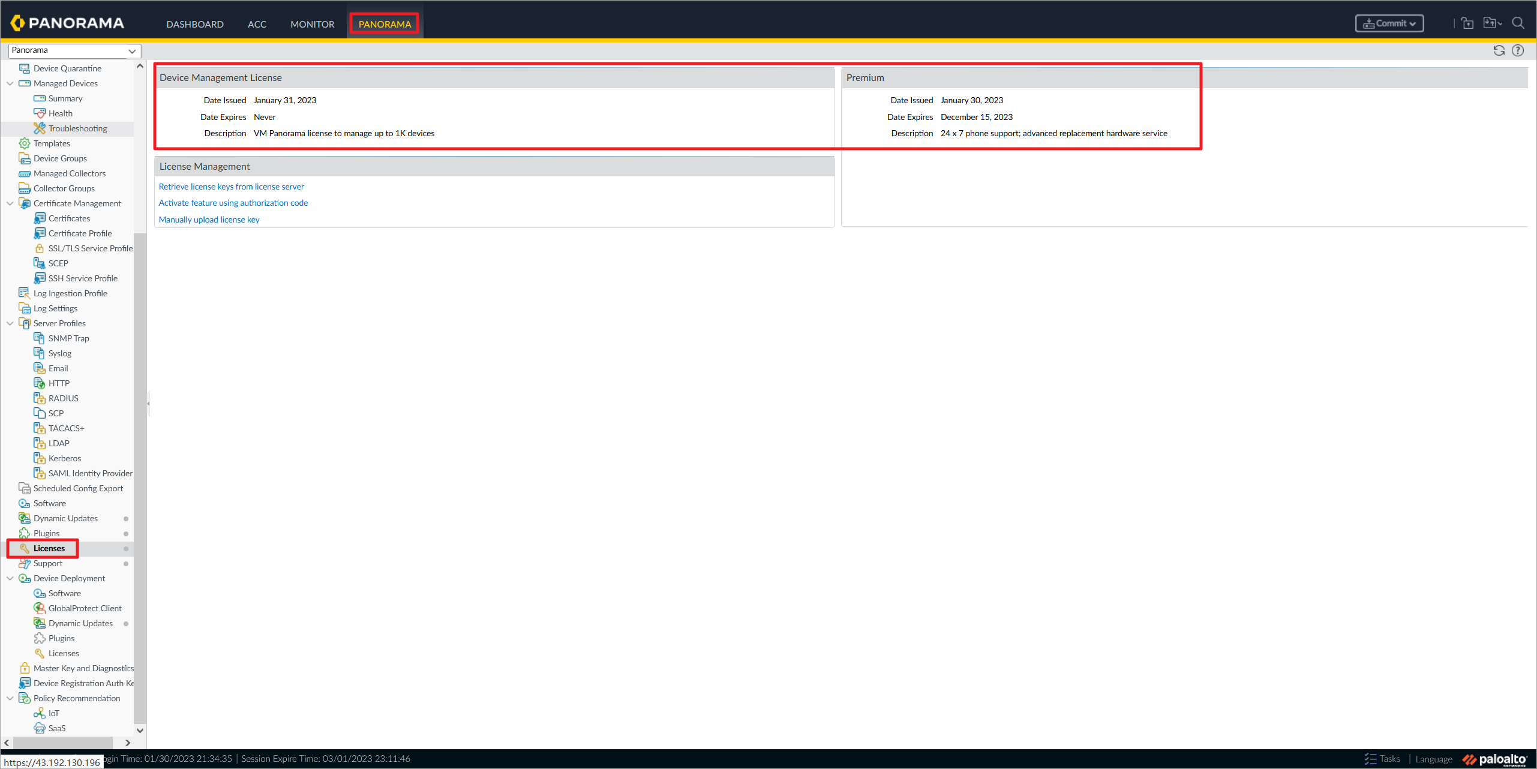Image resolution: width=1537 pixels, height=769 pixels.
Task: Open Tasks in the bottom status bar
Action: click(1382, 759)
